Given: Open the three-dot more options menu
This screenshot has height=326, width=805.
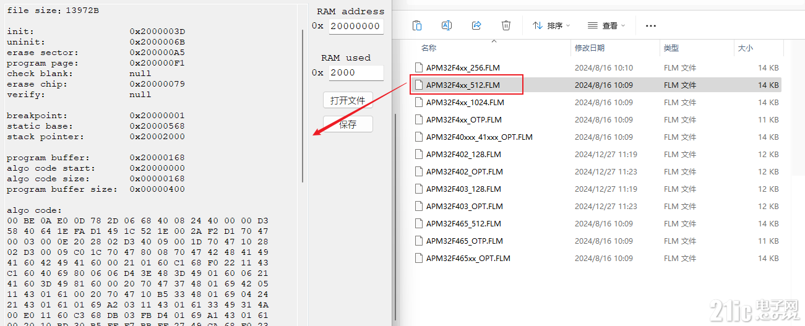Looking at the screenshot, I should coord(650,26).
